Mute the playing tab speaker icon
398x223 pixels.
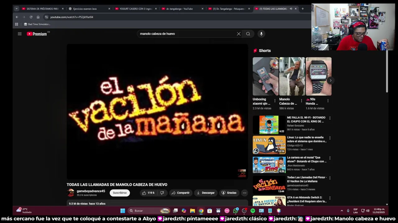click(x=291, y=9)
